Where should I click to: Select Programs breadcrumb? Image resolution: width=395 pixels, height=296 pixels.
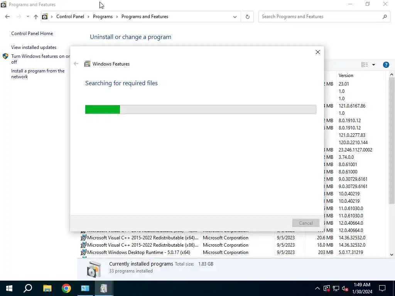coord(103,17)
